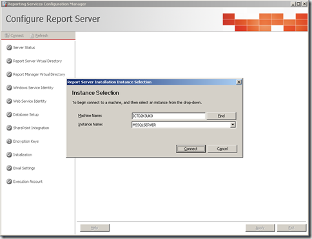Click the Connect button in the dialog
312x239 pixels.
tap(191, 149)
